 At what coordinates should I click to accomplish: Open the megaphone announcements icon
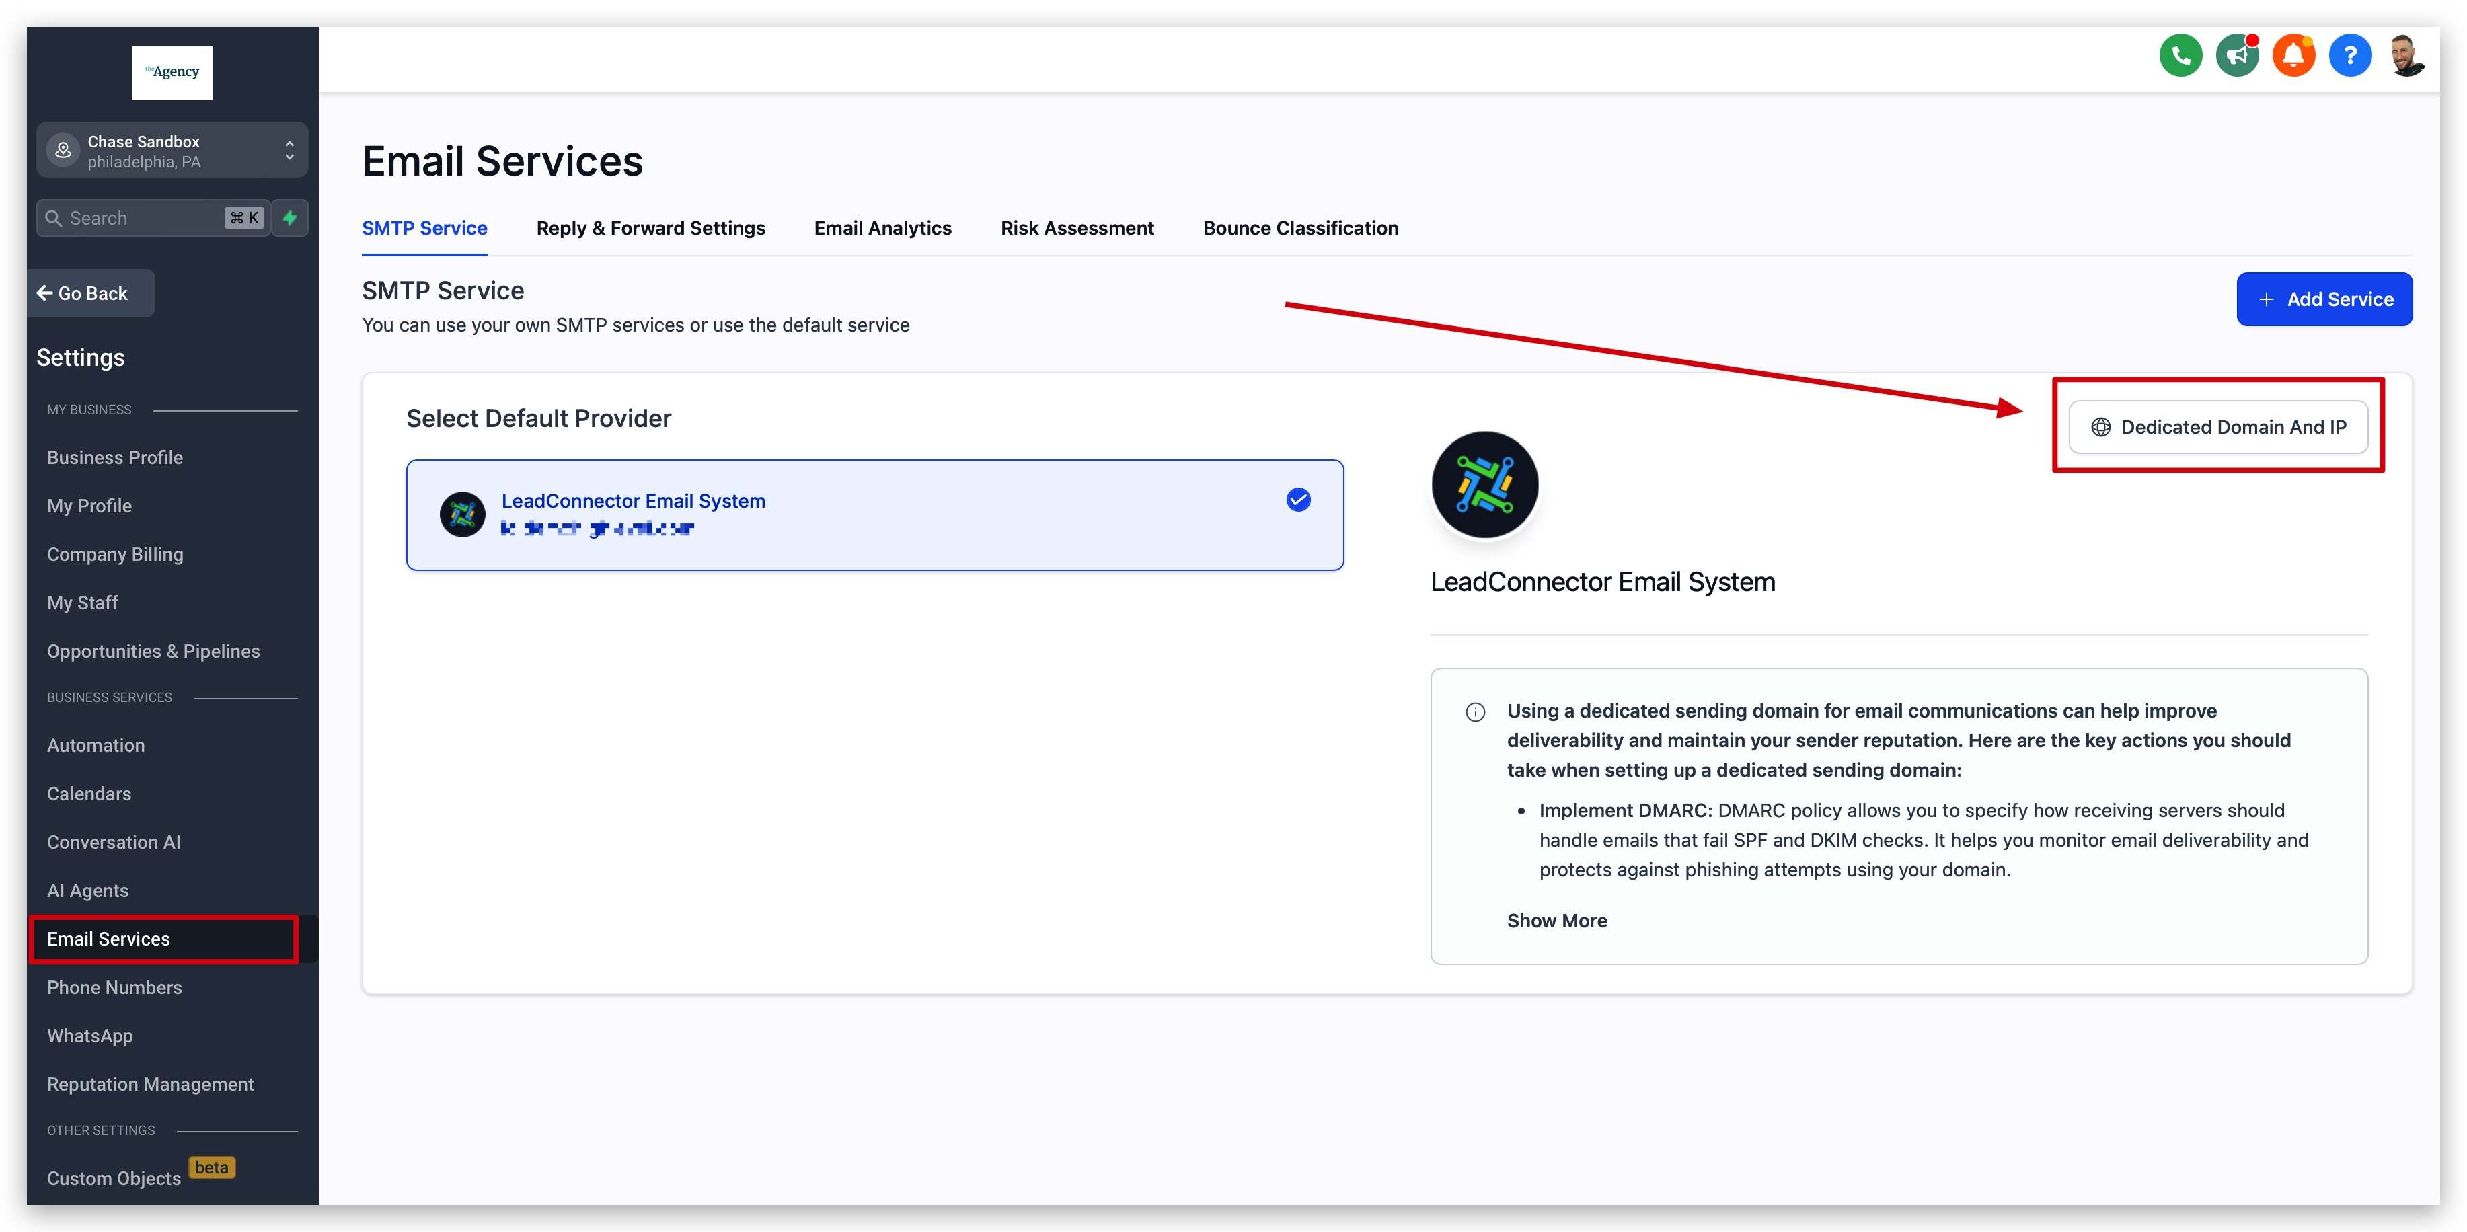[2236, 56]
